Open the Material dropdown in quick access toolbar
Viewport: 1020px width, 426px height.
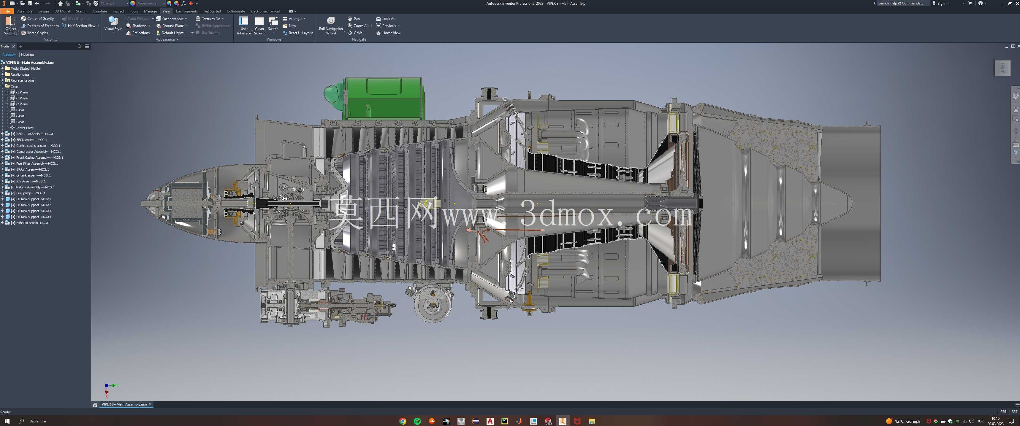pos(114,3)
